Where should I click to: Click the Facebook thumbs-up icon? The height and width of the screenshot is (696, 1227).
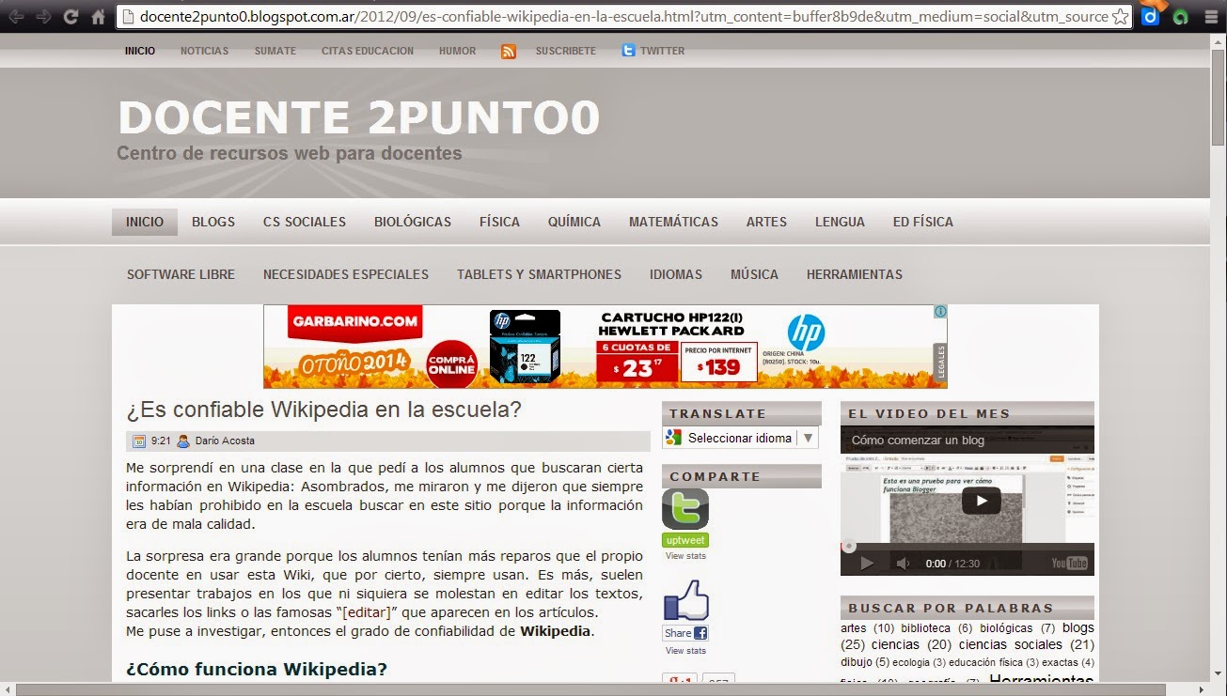[686, 601]
